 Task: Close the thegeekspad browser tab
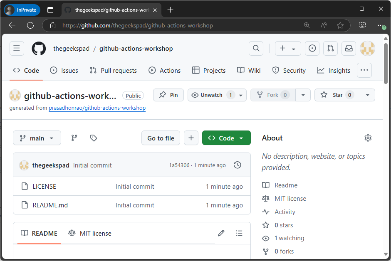click(155, 10)
